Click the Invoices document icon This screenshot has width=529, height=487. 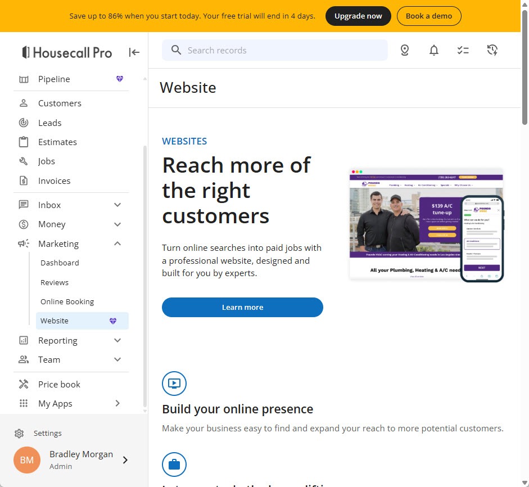tap(23, 181)
